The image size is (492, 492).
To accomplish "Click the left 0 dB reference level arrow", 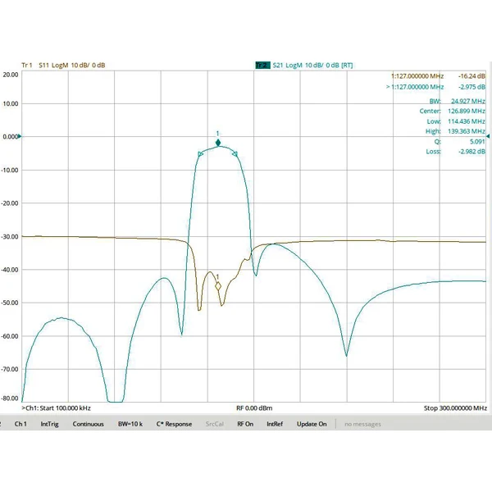I will [x=20, y=136].
